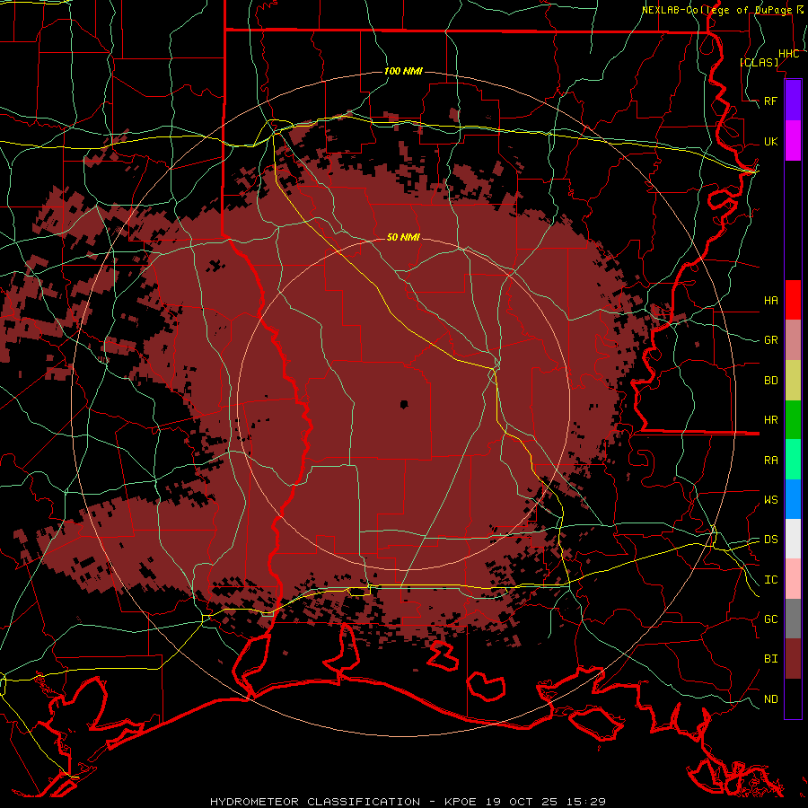Click the ND legend label
This screenshot has height=808, width=808.
[770, 699]
